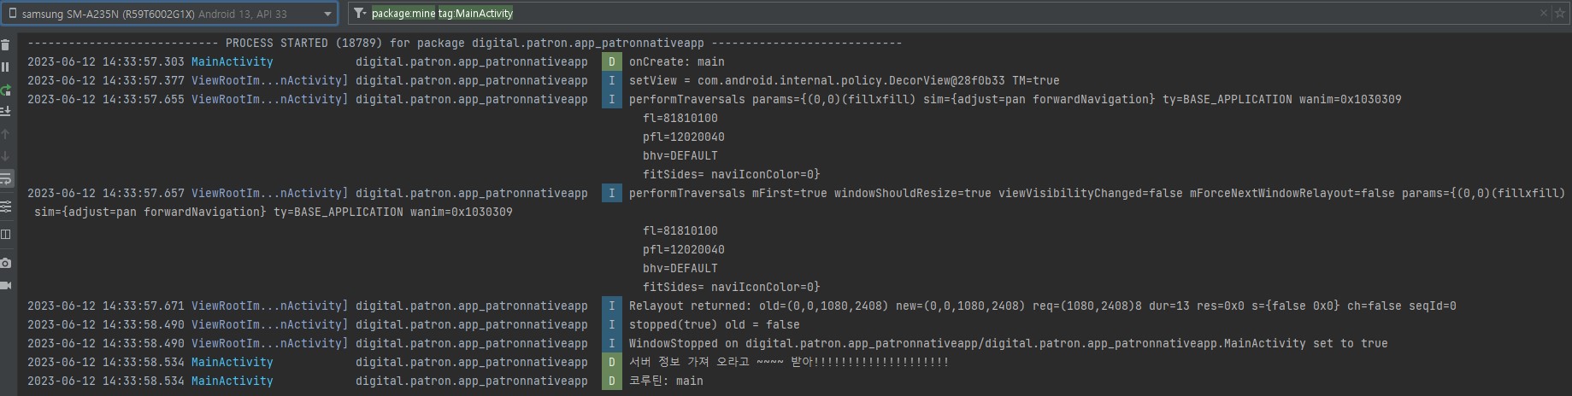Toggle soft-wrap for log lines

click(x=6, y=179)
